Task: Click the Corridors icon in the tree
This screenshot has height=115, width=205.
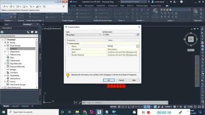Action: tap(8, 73)
